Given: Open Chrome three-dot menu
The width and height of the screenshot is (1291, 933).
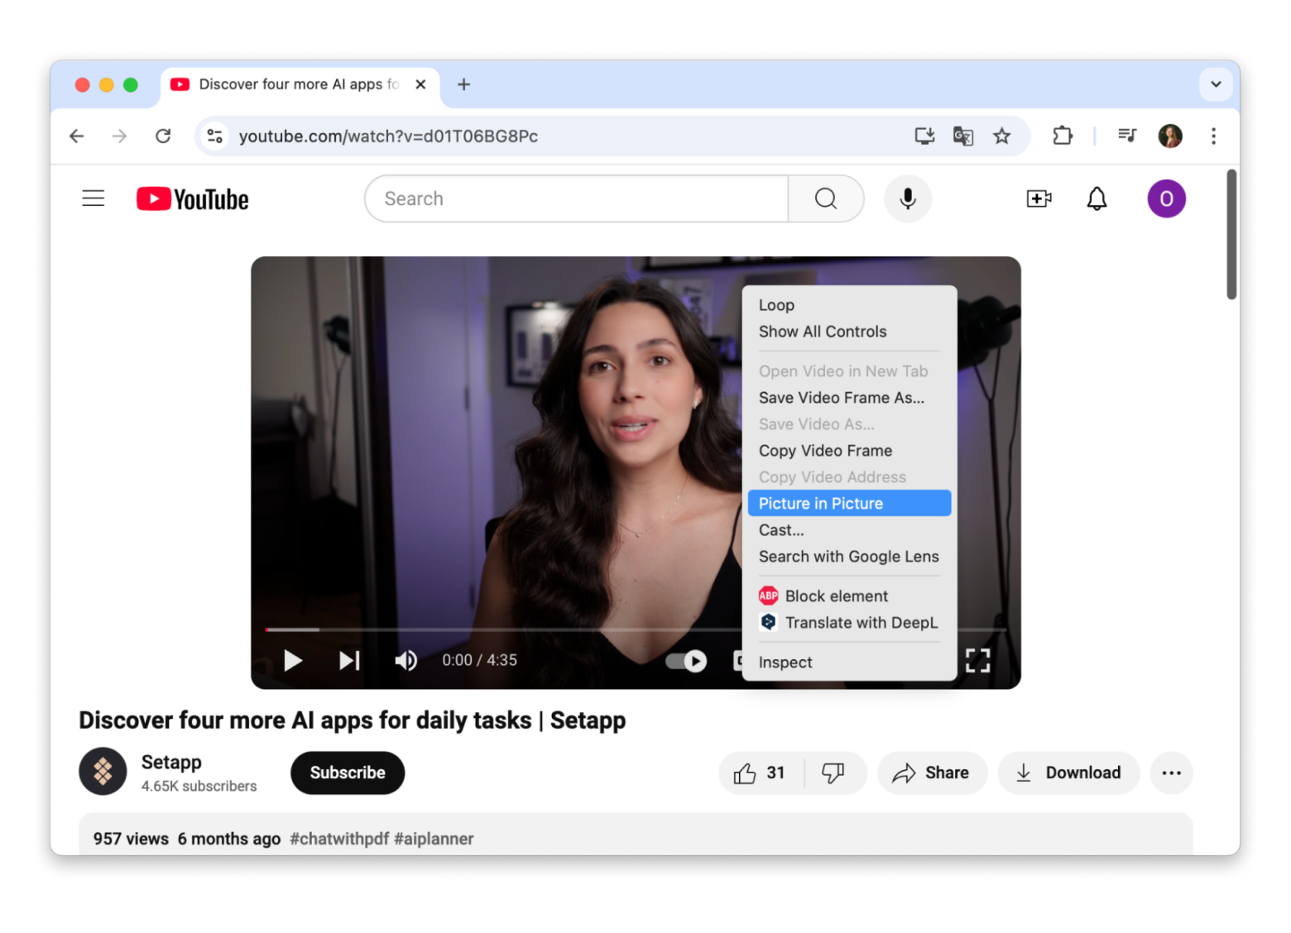Looking at the screenshot, I should pos(1213,136).
